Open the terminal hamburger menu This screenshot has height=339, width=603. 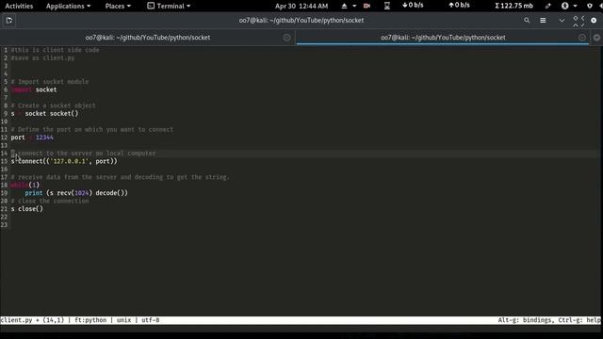tap(543, 21)
